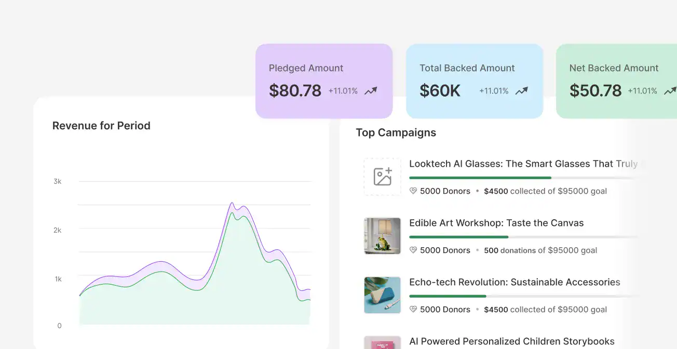Click the image placeholder icon for Looktech AI Glasses
This screenshot has height=349, width=677.
(382, 177)
